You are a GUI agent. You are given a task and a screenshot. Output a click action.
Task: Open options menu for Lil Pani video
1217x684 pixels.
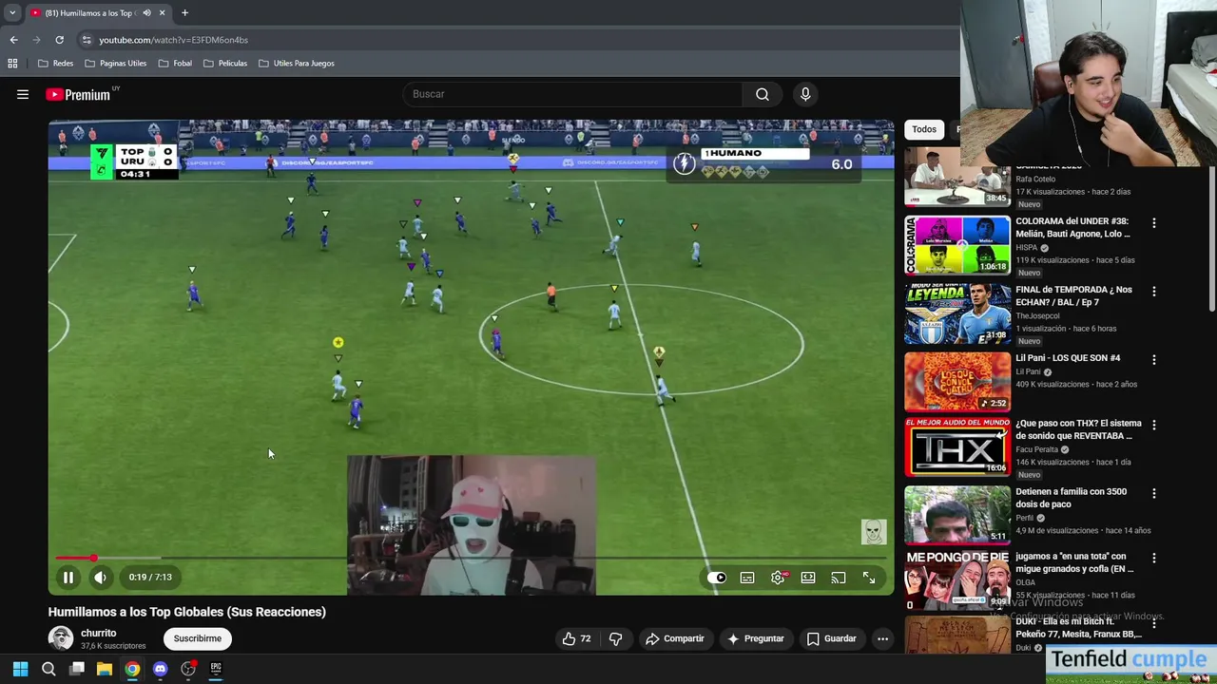(1154, 360)
